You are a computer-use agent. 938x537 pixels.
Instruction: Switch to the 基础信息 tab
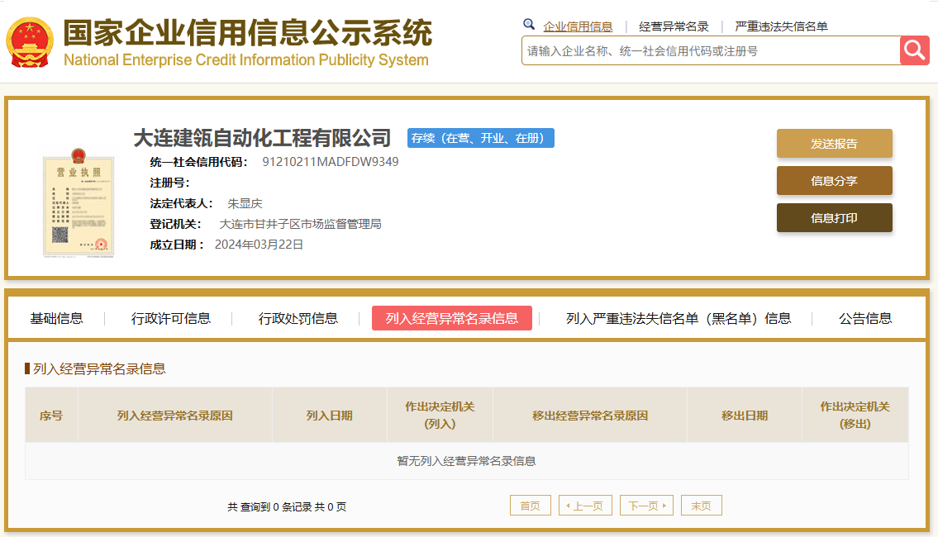[x=57, y=318]
